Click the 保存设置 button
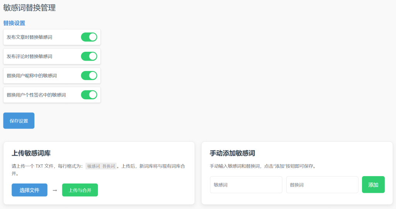Screen dimensions: 396x209 [x=19, y=121]
